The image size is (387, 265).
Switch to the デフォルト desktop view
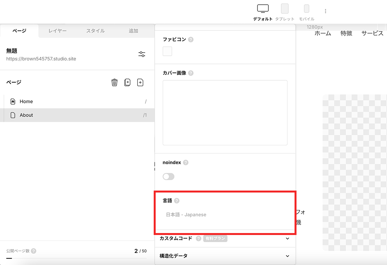(x=263, y=12)
